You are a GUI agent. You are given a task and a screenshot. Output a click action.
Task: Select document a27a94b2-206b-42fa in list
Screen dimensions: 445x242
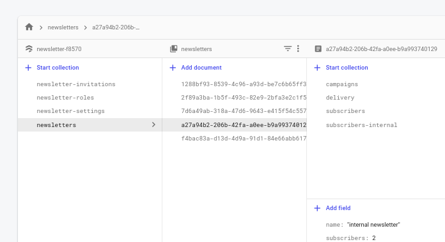pos(235,125)
